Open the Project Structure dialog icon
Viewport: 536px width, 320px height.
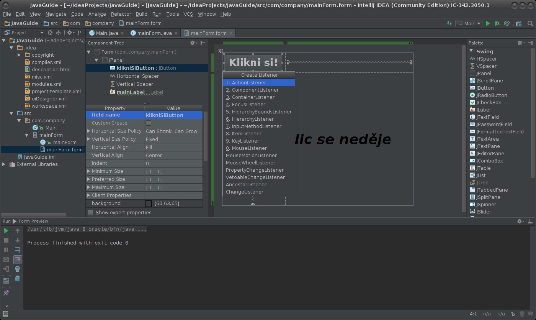[x=519, y=23]
